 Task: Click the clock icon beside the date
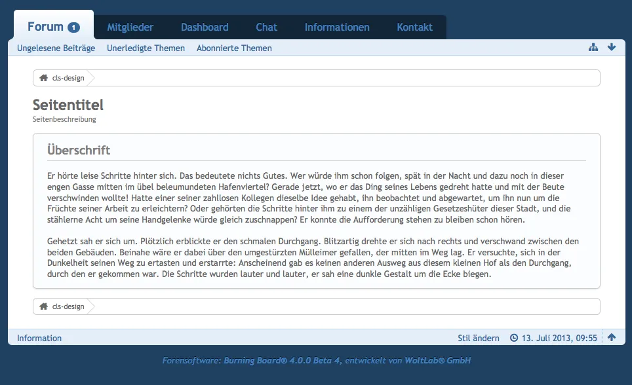point(514,338)
